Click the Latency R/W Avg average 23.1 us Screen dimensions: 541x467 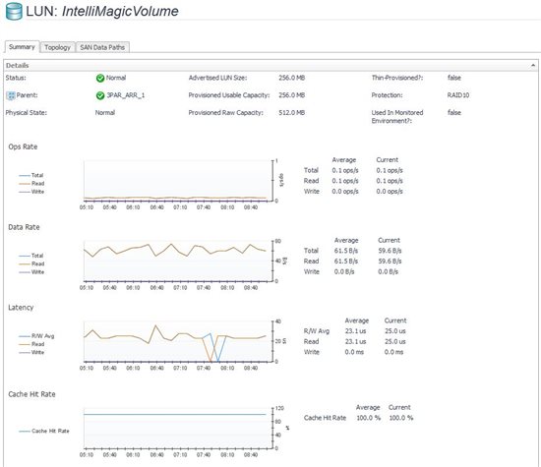356,331
